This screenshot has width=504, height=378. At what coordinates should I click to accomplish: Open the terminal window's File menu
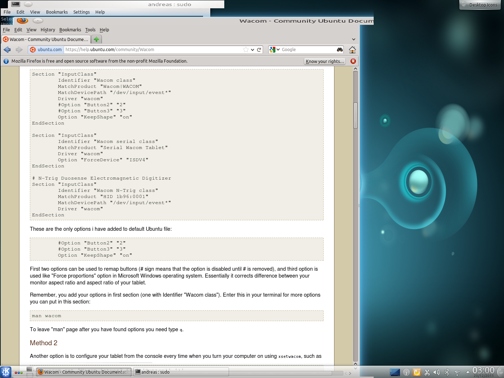[x=7, y=12]
